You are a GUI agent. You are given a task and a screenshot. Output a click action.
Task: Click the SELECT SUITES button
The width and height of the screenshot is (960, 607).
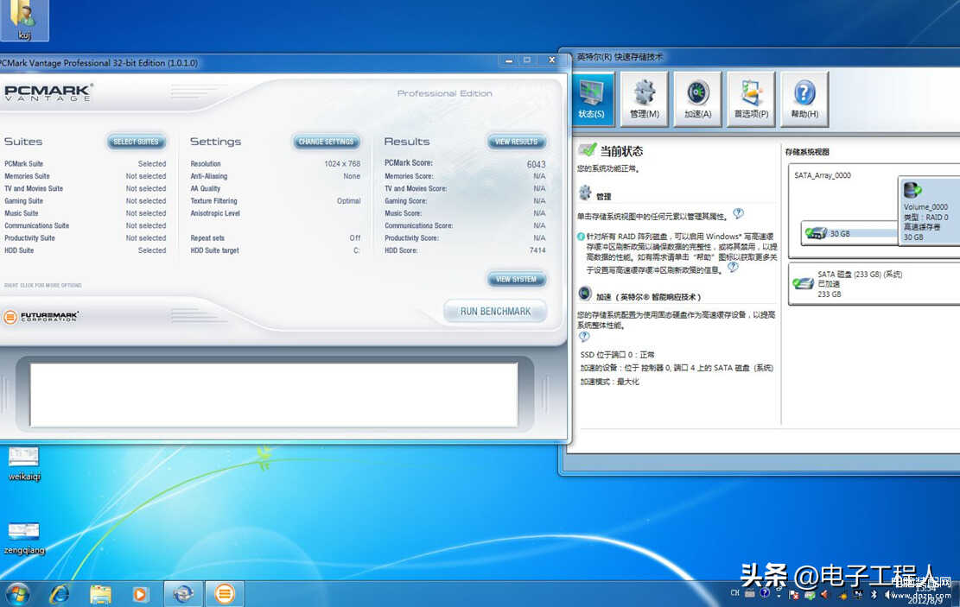tap(136, 142)
